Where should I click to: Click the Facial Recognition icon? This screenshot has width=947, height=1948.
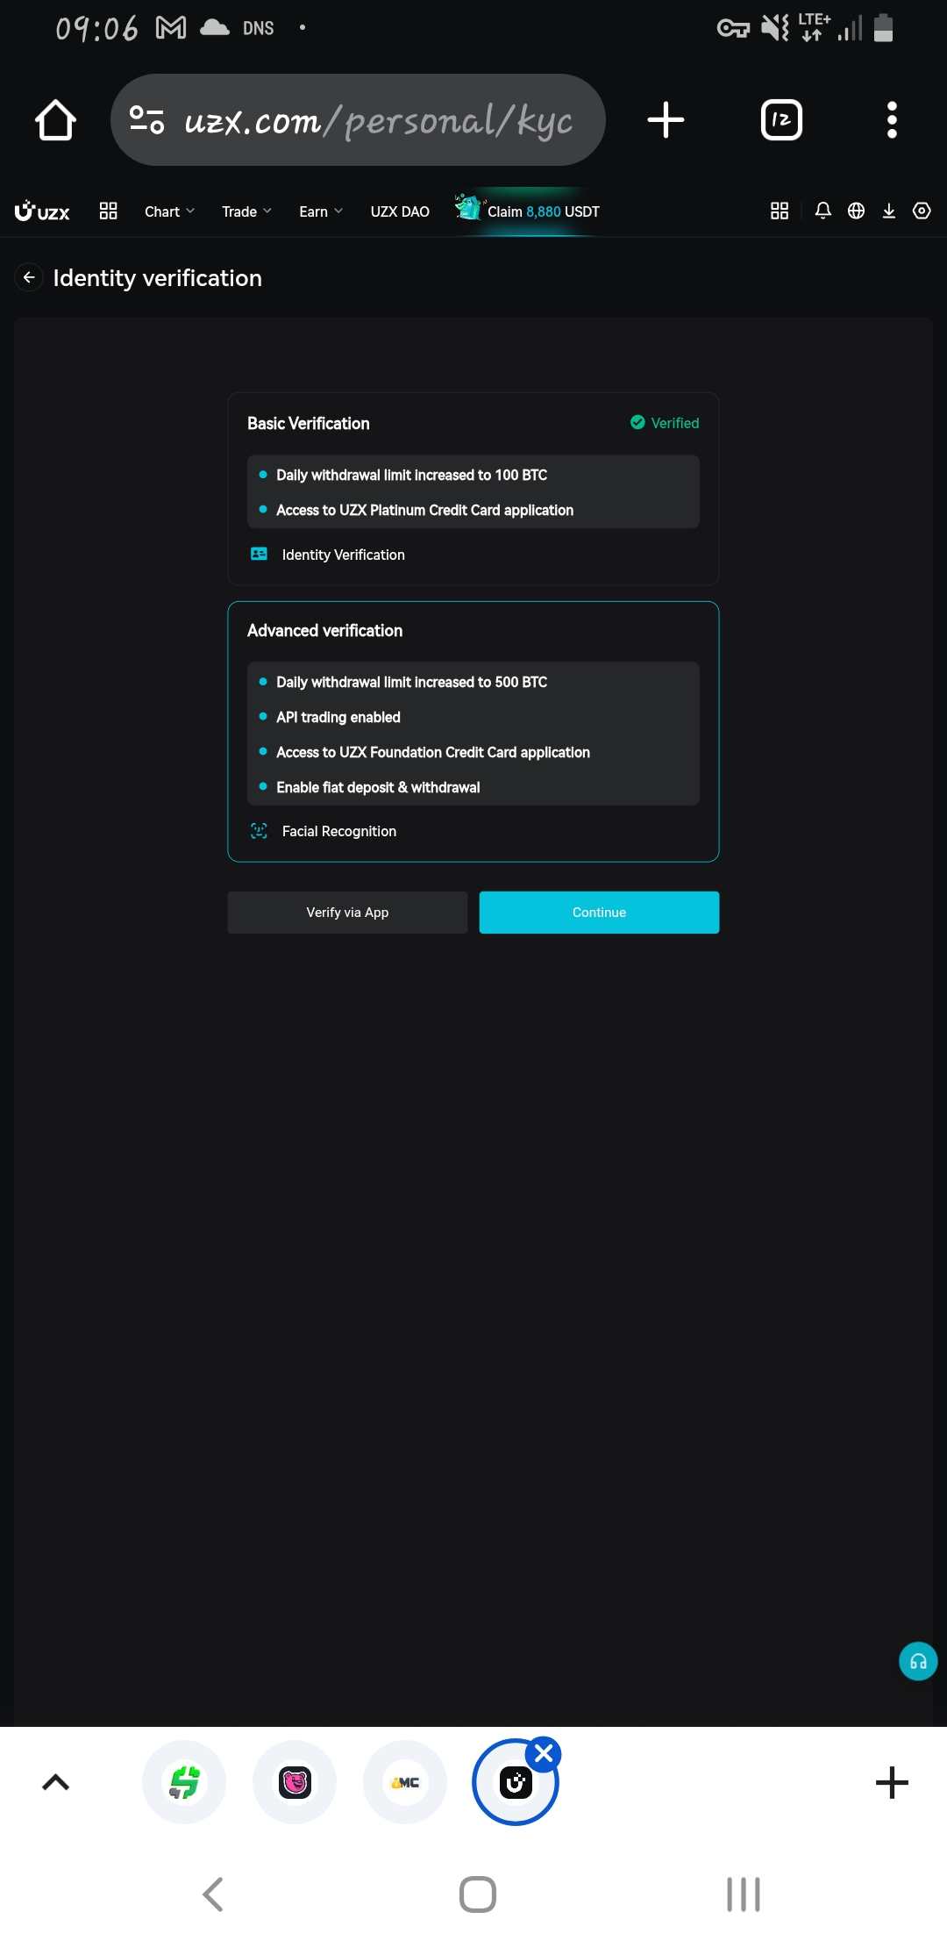pyautogui.click(x=259, y=831)
